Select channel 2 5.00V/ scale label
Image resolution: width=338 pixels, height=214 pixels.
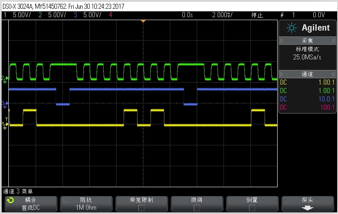tap(57, 15)
